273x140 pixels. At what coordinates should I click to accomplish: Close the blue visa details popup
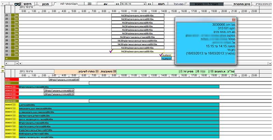coord(234,20)
